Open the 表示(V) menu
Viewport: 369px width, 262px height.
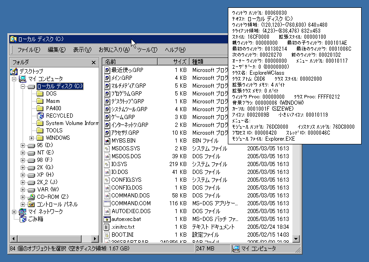(x=82, y=50)
